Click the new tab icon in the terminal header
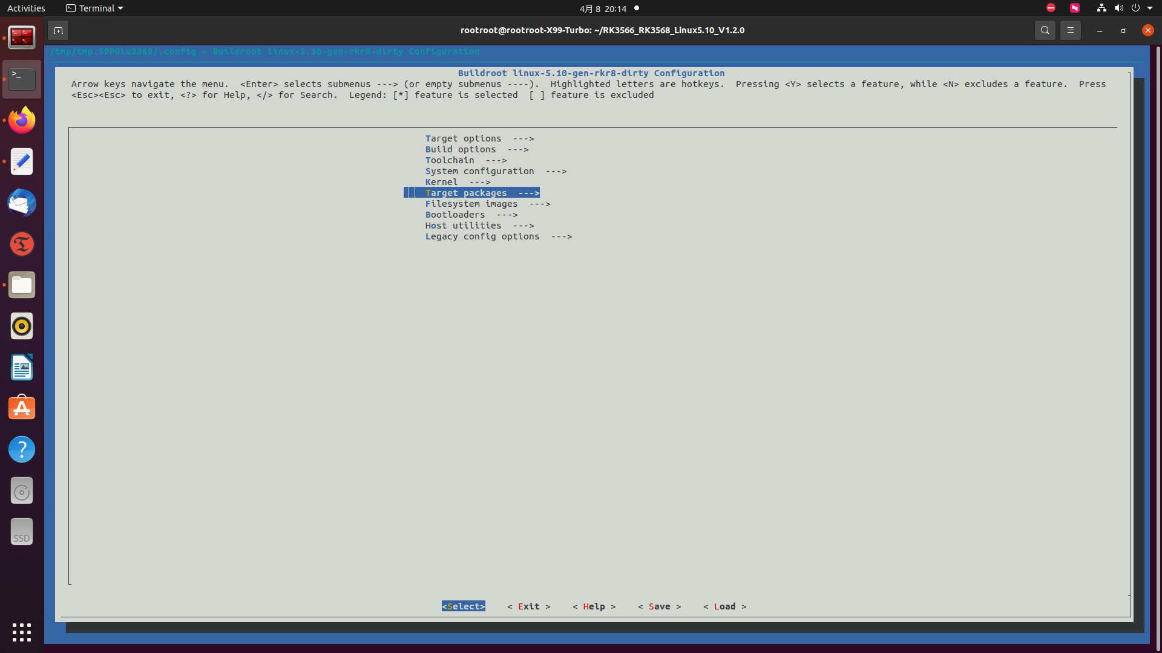Image resolution: width=1162 pixels, height=653 pixels. pos(58,30)
